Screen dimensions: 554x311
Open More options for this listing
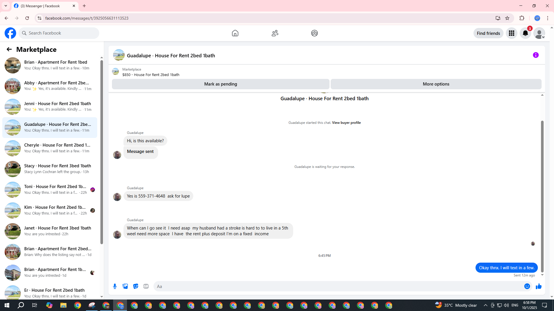pos(436,84)
